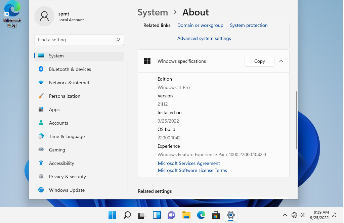The image size is (344, 223).
Task: Click the search magnifier inside Find a setting
Action: [x=118, y=40]
